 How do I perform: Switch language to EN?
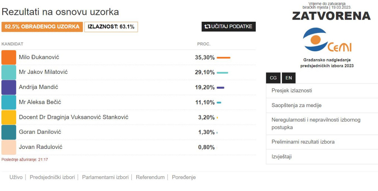tap(289, 78)
